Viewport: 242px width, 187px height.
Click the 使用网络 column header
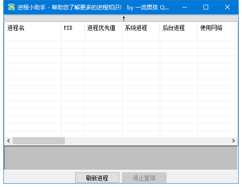(216, 28)
